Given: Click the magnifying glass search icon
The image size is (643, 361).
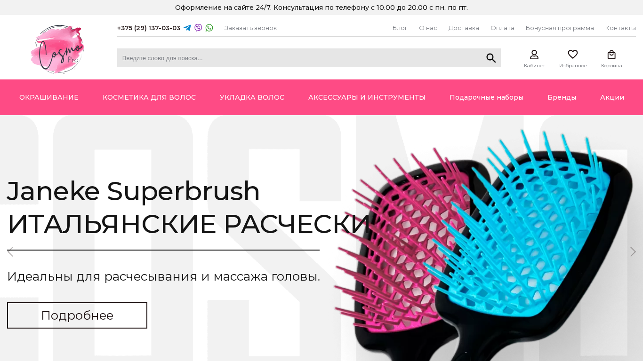Looking at the screenshot, I should [x=491, y=58].
